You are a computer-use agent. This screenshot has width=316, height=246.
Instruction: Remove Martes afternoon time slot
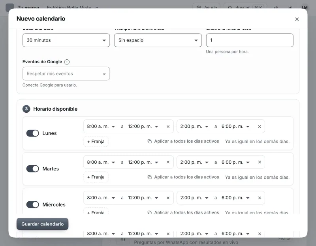[260, 162]
